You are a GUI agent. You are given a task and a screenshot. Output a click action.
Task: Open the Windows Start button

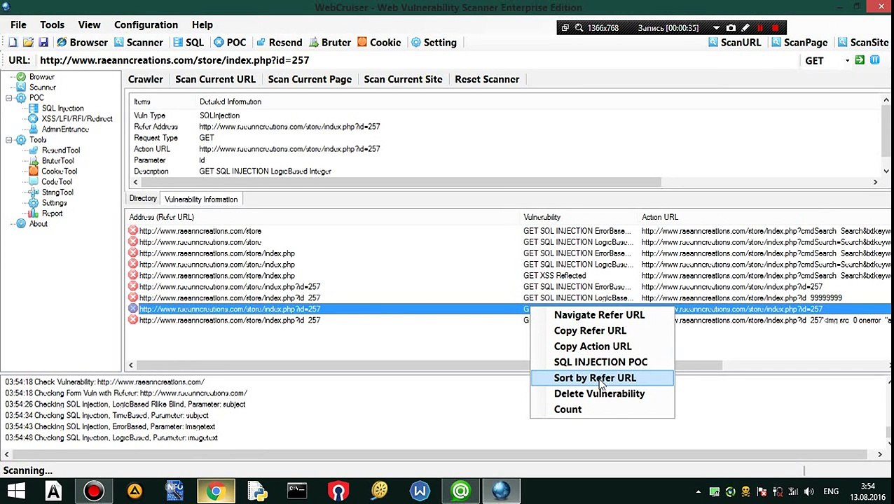(15, 491)
